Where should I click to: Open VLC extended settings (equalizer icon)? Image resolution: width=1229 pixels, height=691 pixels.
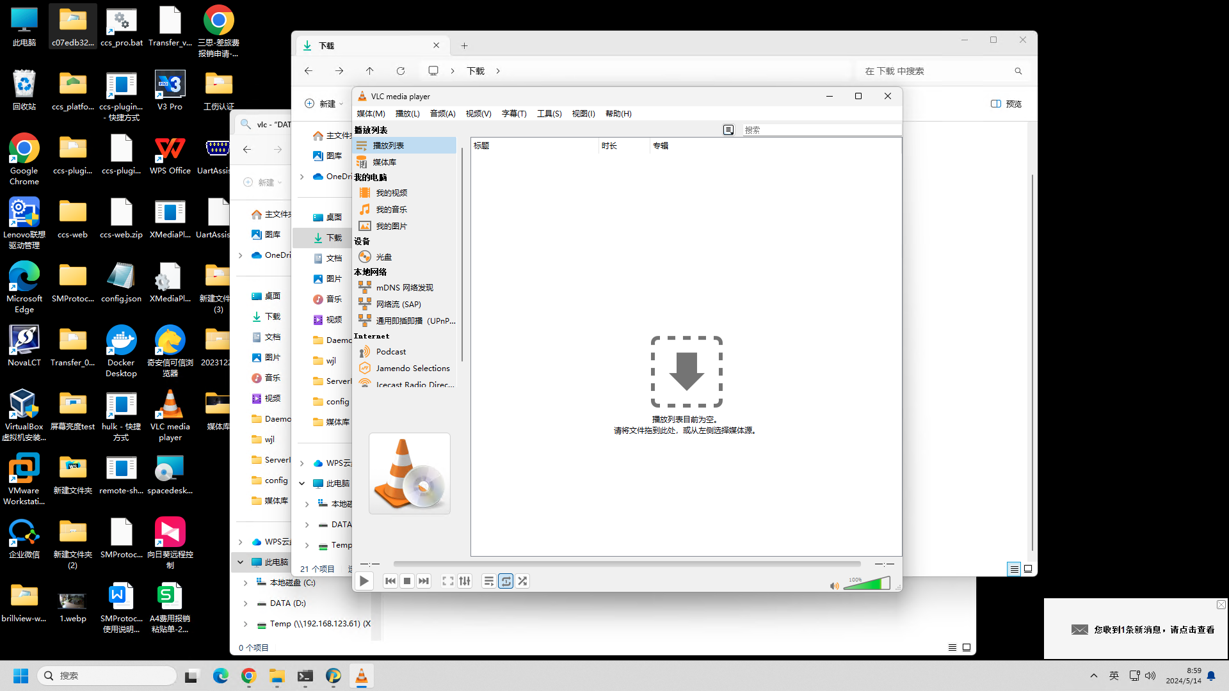465,581
